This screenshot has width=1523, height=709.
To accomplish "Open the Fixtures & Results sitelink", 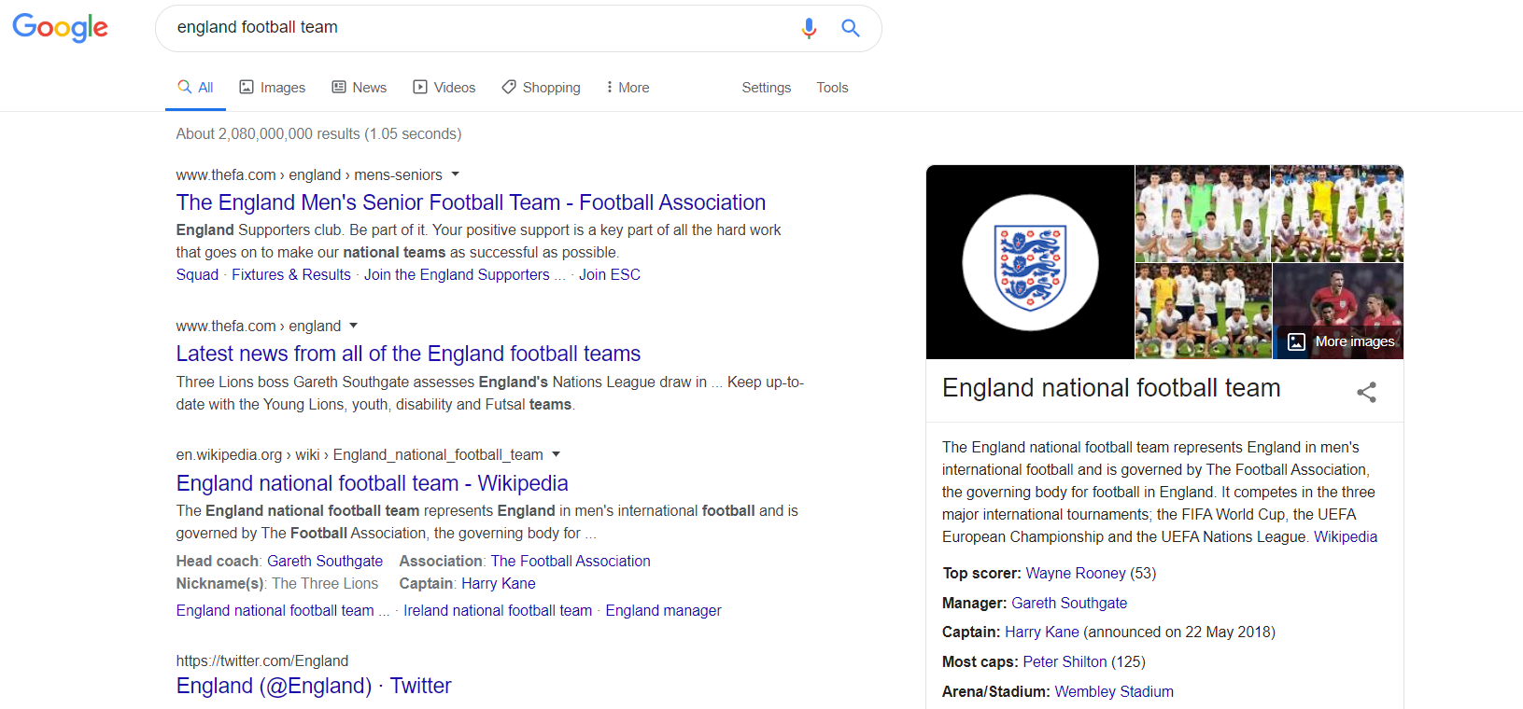I will tap(291, 274).
